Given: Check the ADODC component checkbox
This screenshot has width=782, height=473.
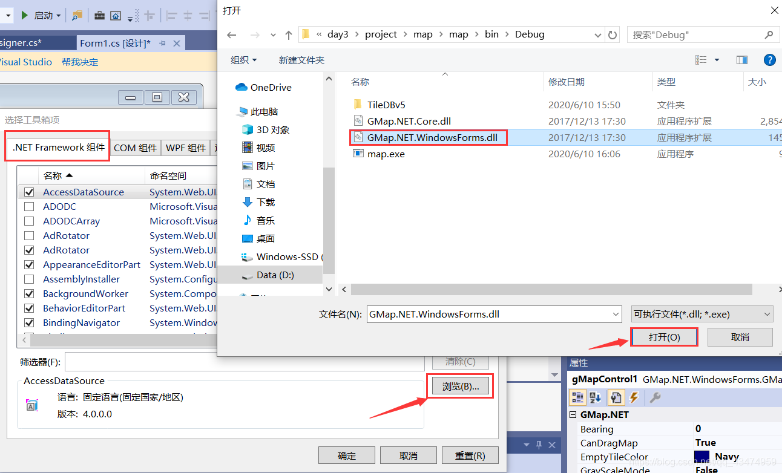Looking at the screenshot, I should click(28, 206).
